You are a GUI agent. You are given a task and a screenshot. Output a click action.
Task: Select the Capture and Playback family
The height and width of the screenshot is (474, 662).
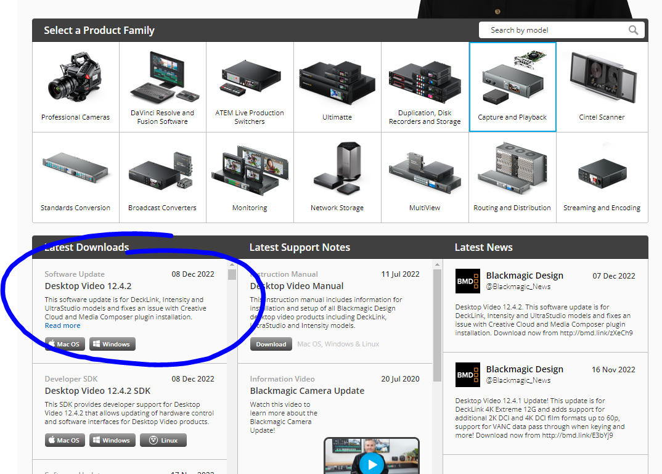click(x=513, y=87)
